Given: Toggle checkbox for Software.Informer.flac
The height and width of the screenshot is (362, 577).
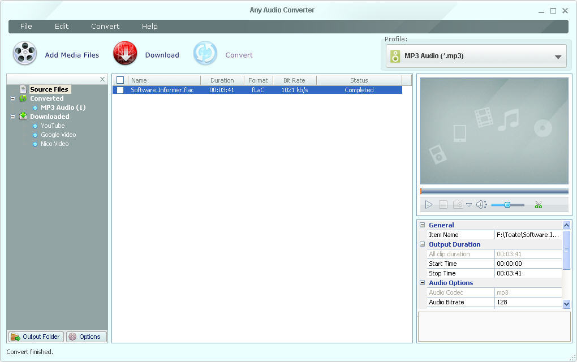Looking at the screenshot, I should (120, 90).
